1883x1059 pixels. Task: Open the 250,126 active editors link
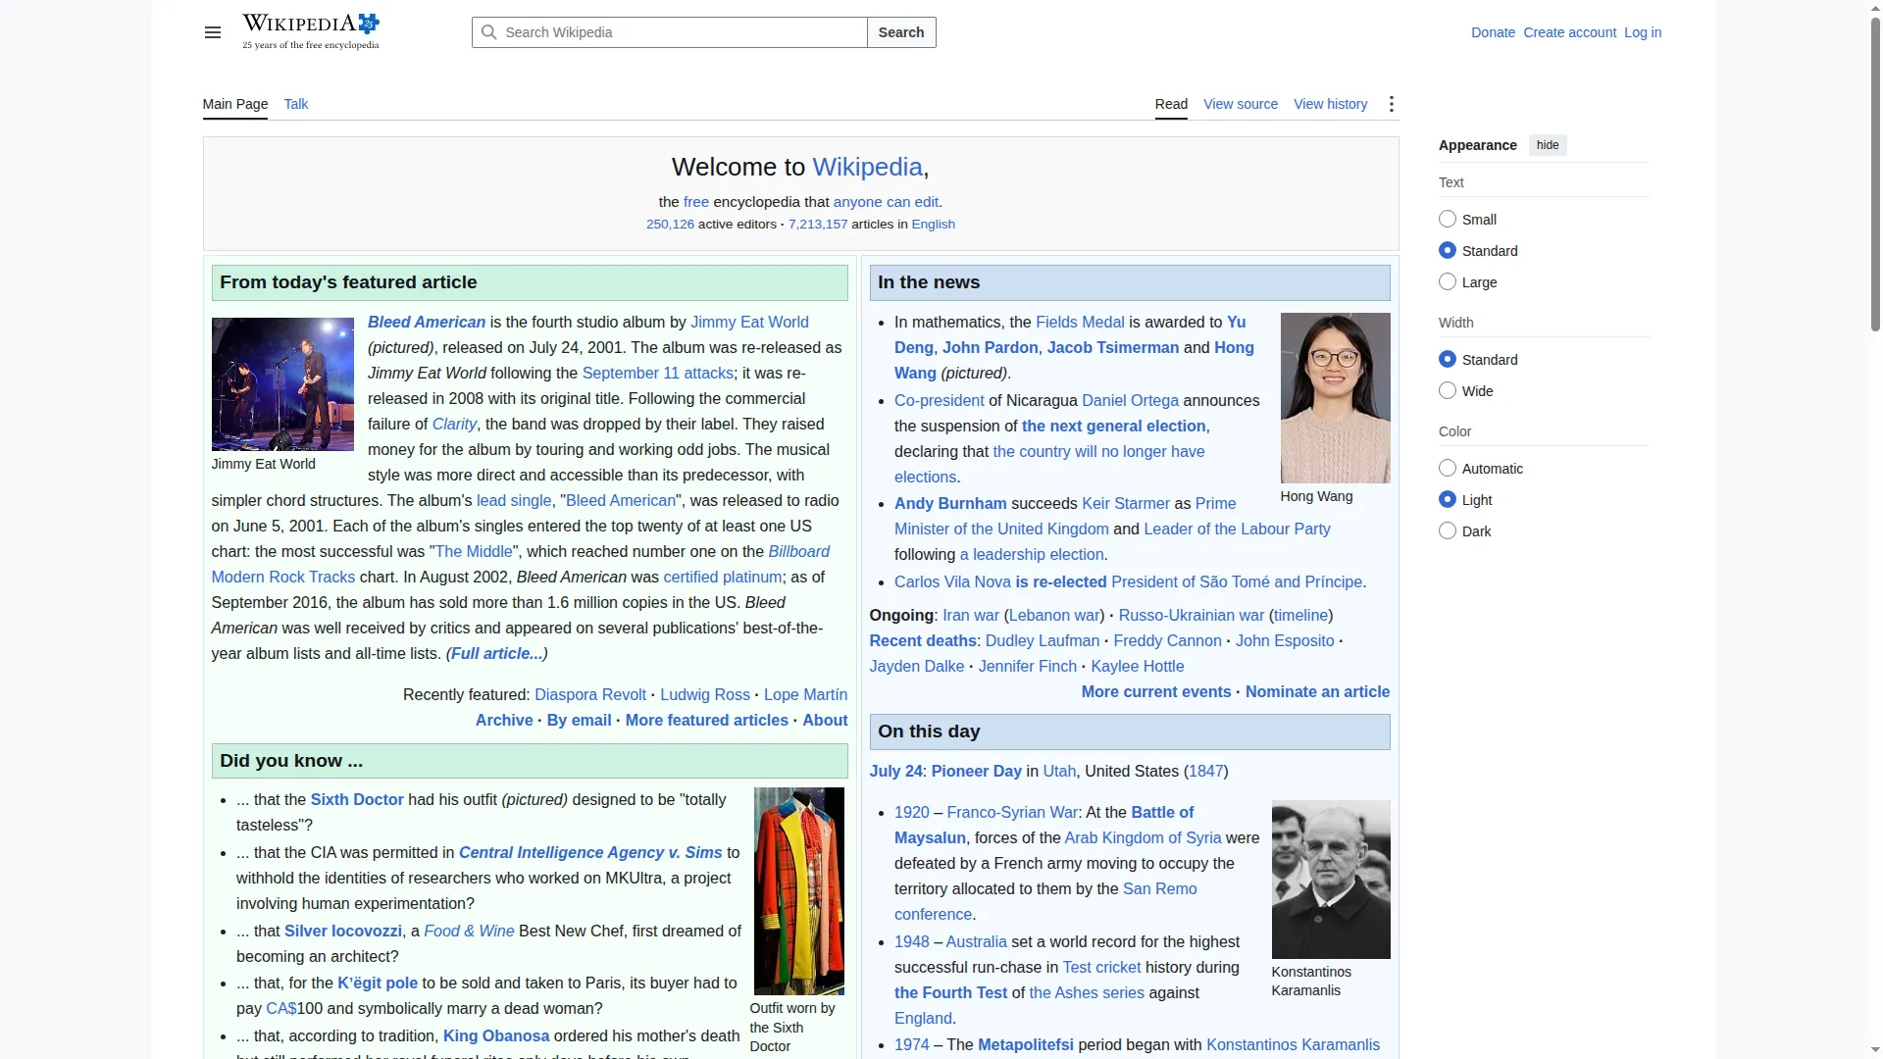[670, 224]
